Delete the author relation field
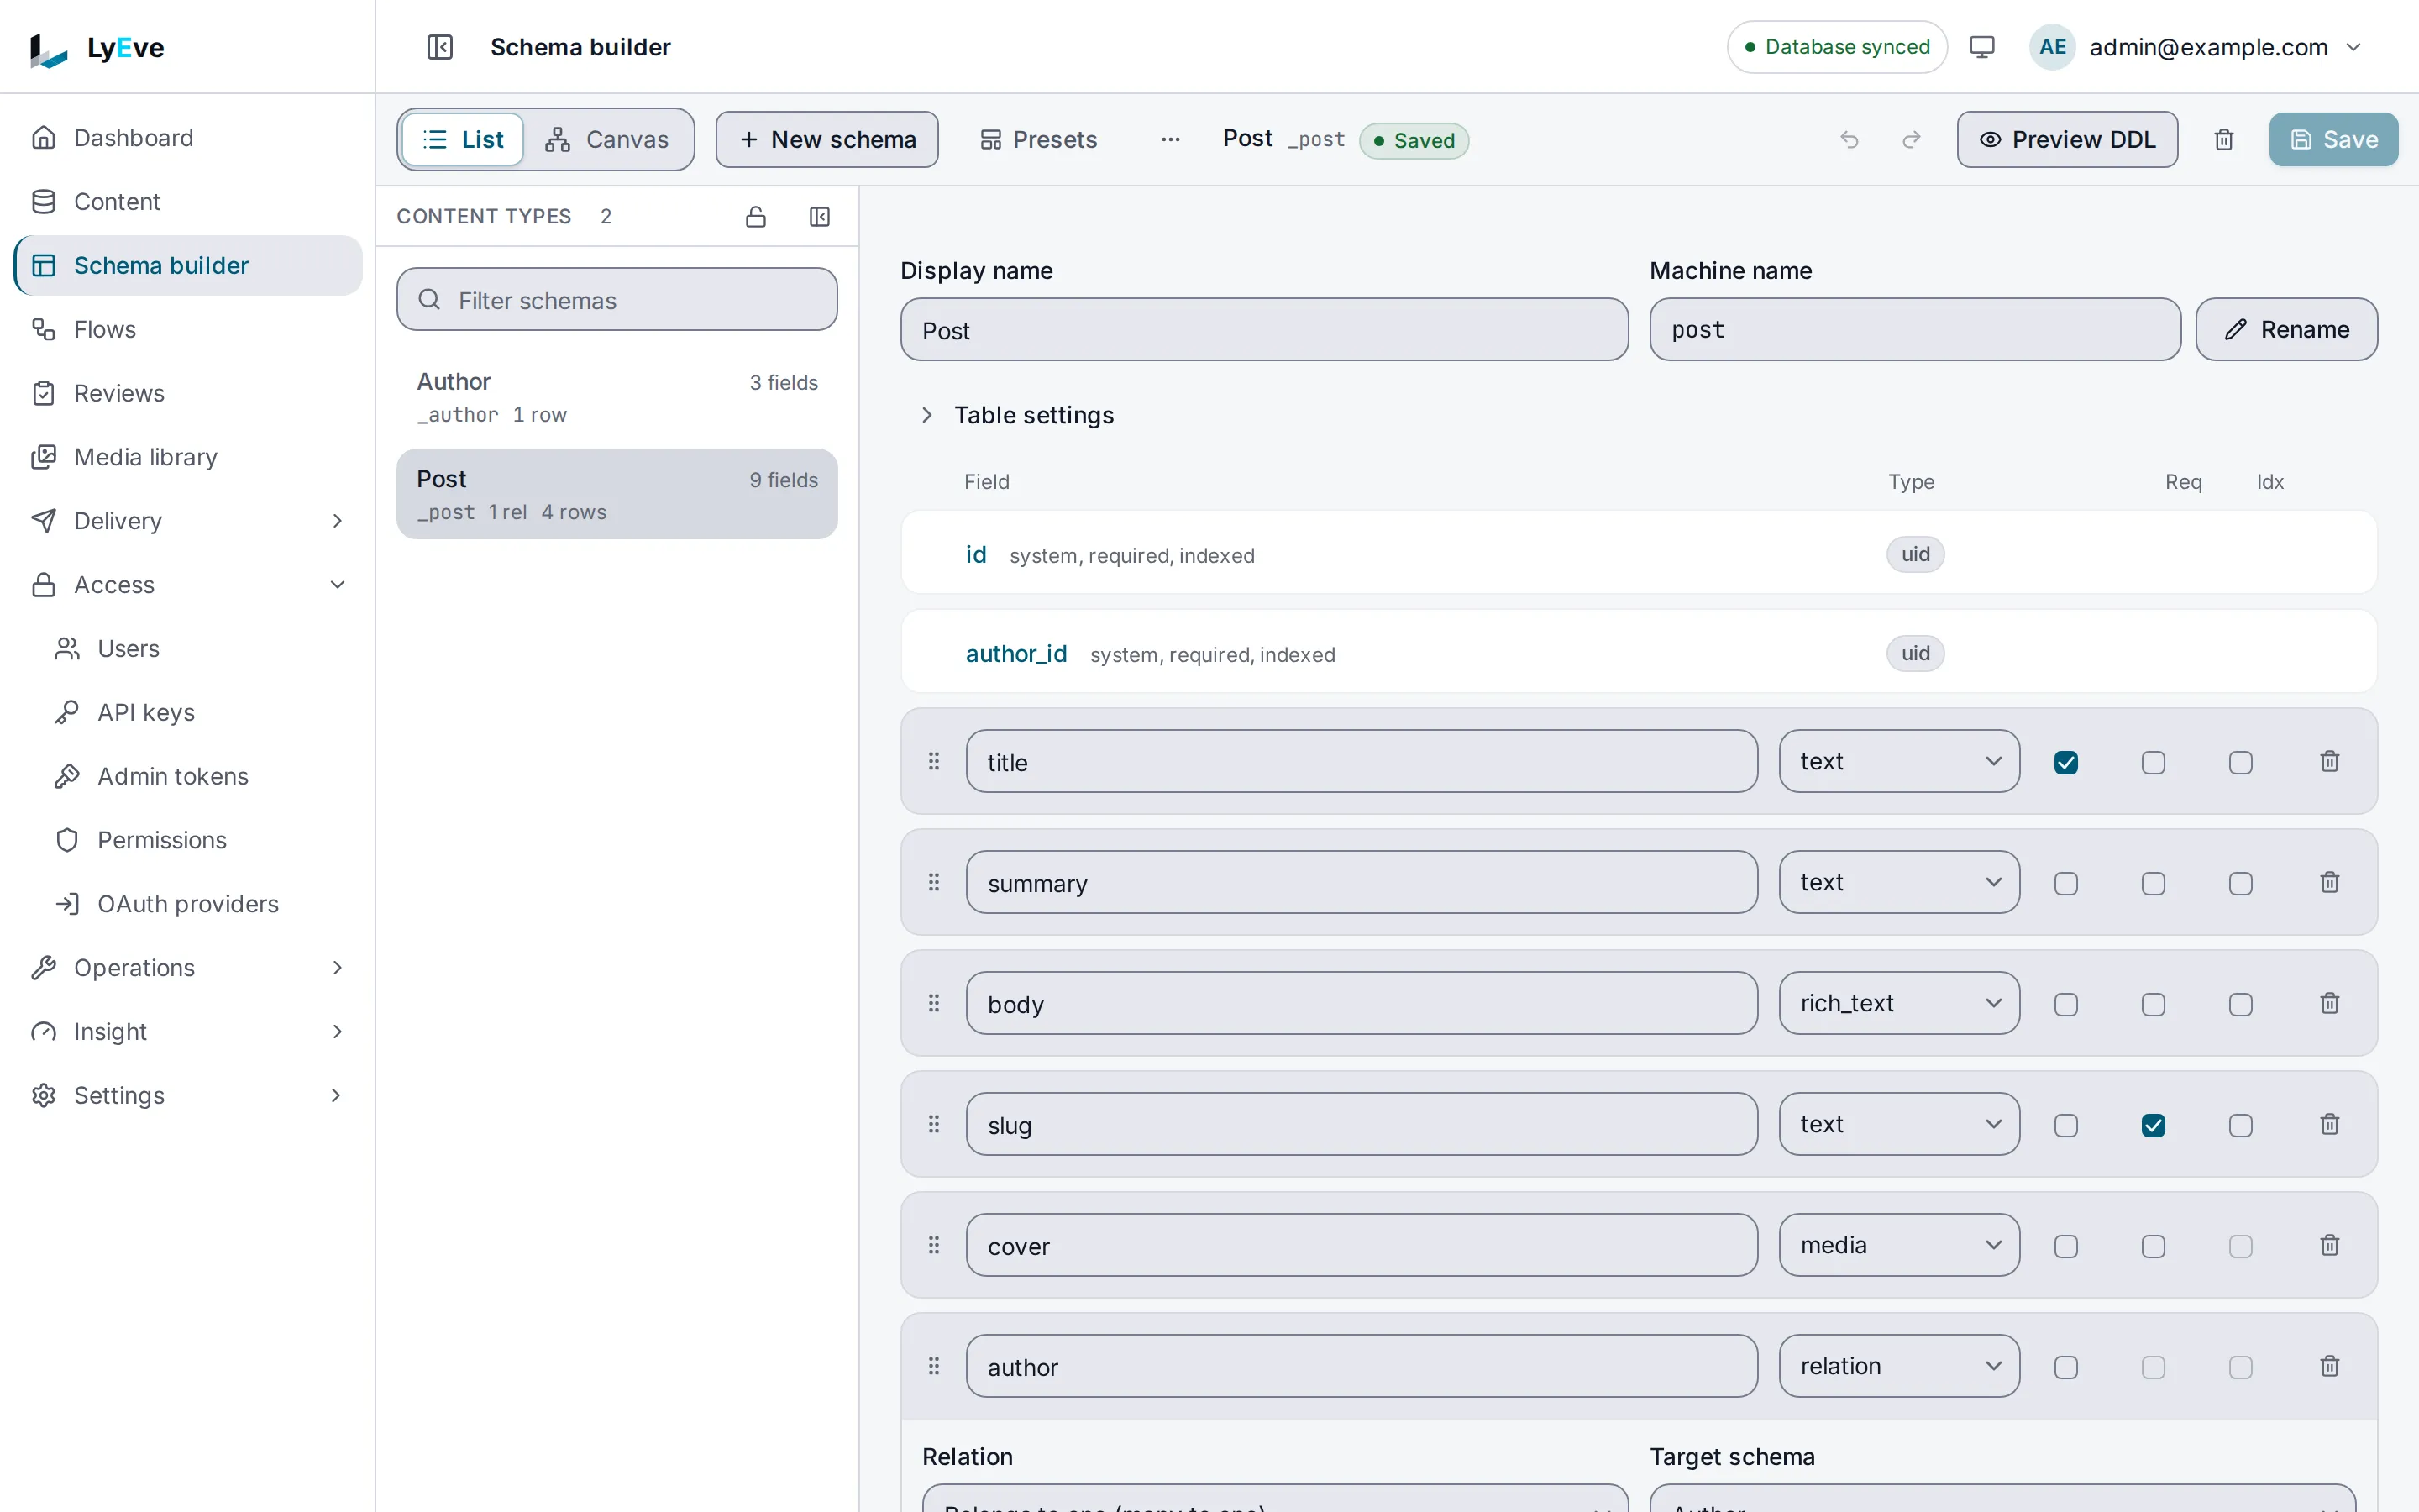 pos(2329,1366)
